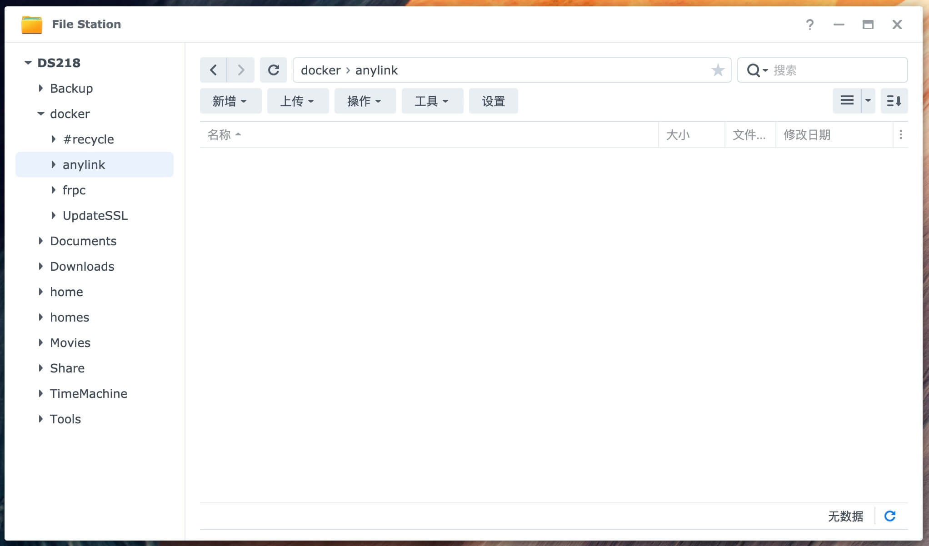Add current path to favorites with the star
This screenshot has width=929, height=546.
[718, 70]
